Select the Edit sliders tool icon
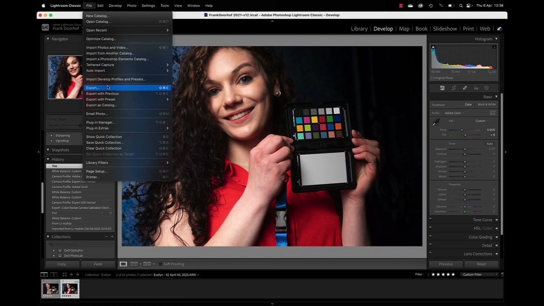The height and width of the screenshot is (306, 544). pos(442,88)
